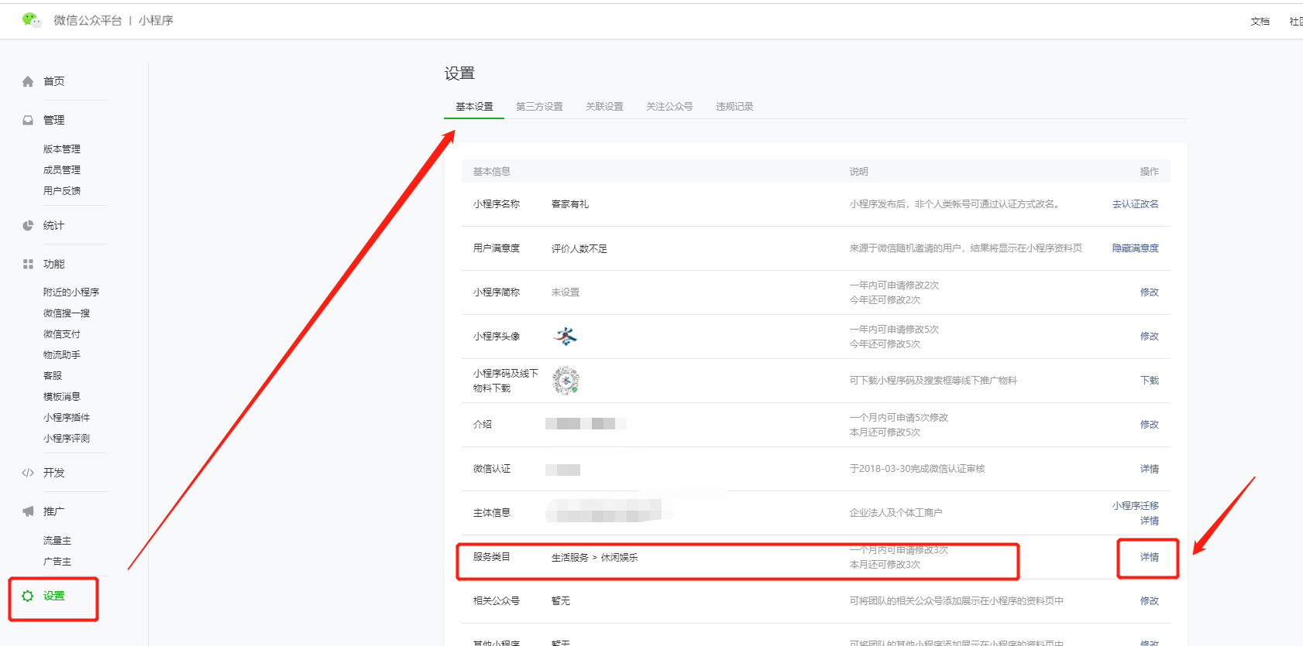This screenshot has height=646, width=1303.
Task: Click the 企业法人及个体工商户 description
Action: click(x=896, y=512)
